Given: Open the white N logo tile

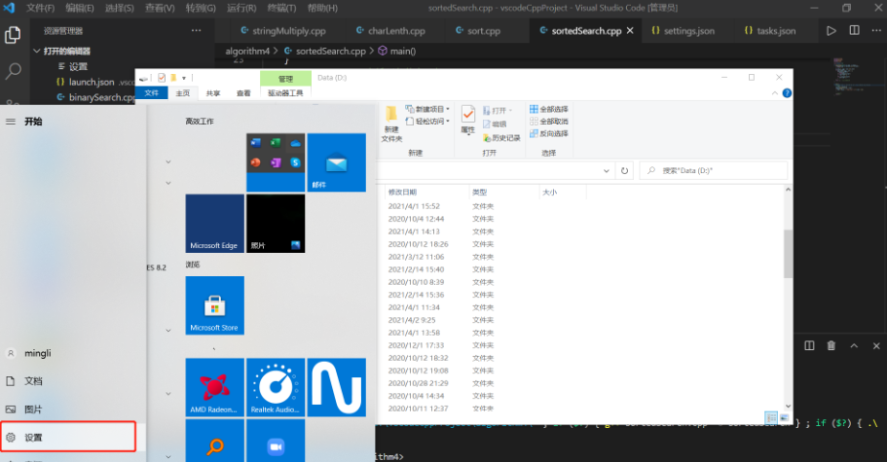Looking at the screenshot, I should [x=337, y=387].
